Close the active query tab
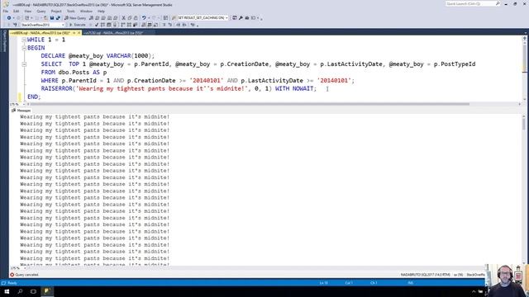Image resolution: width=529 pixels, height=297 pixels. pyautogui.click(x=79, y=33)
